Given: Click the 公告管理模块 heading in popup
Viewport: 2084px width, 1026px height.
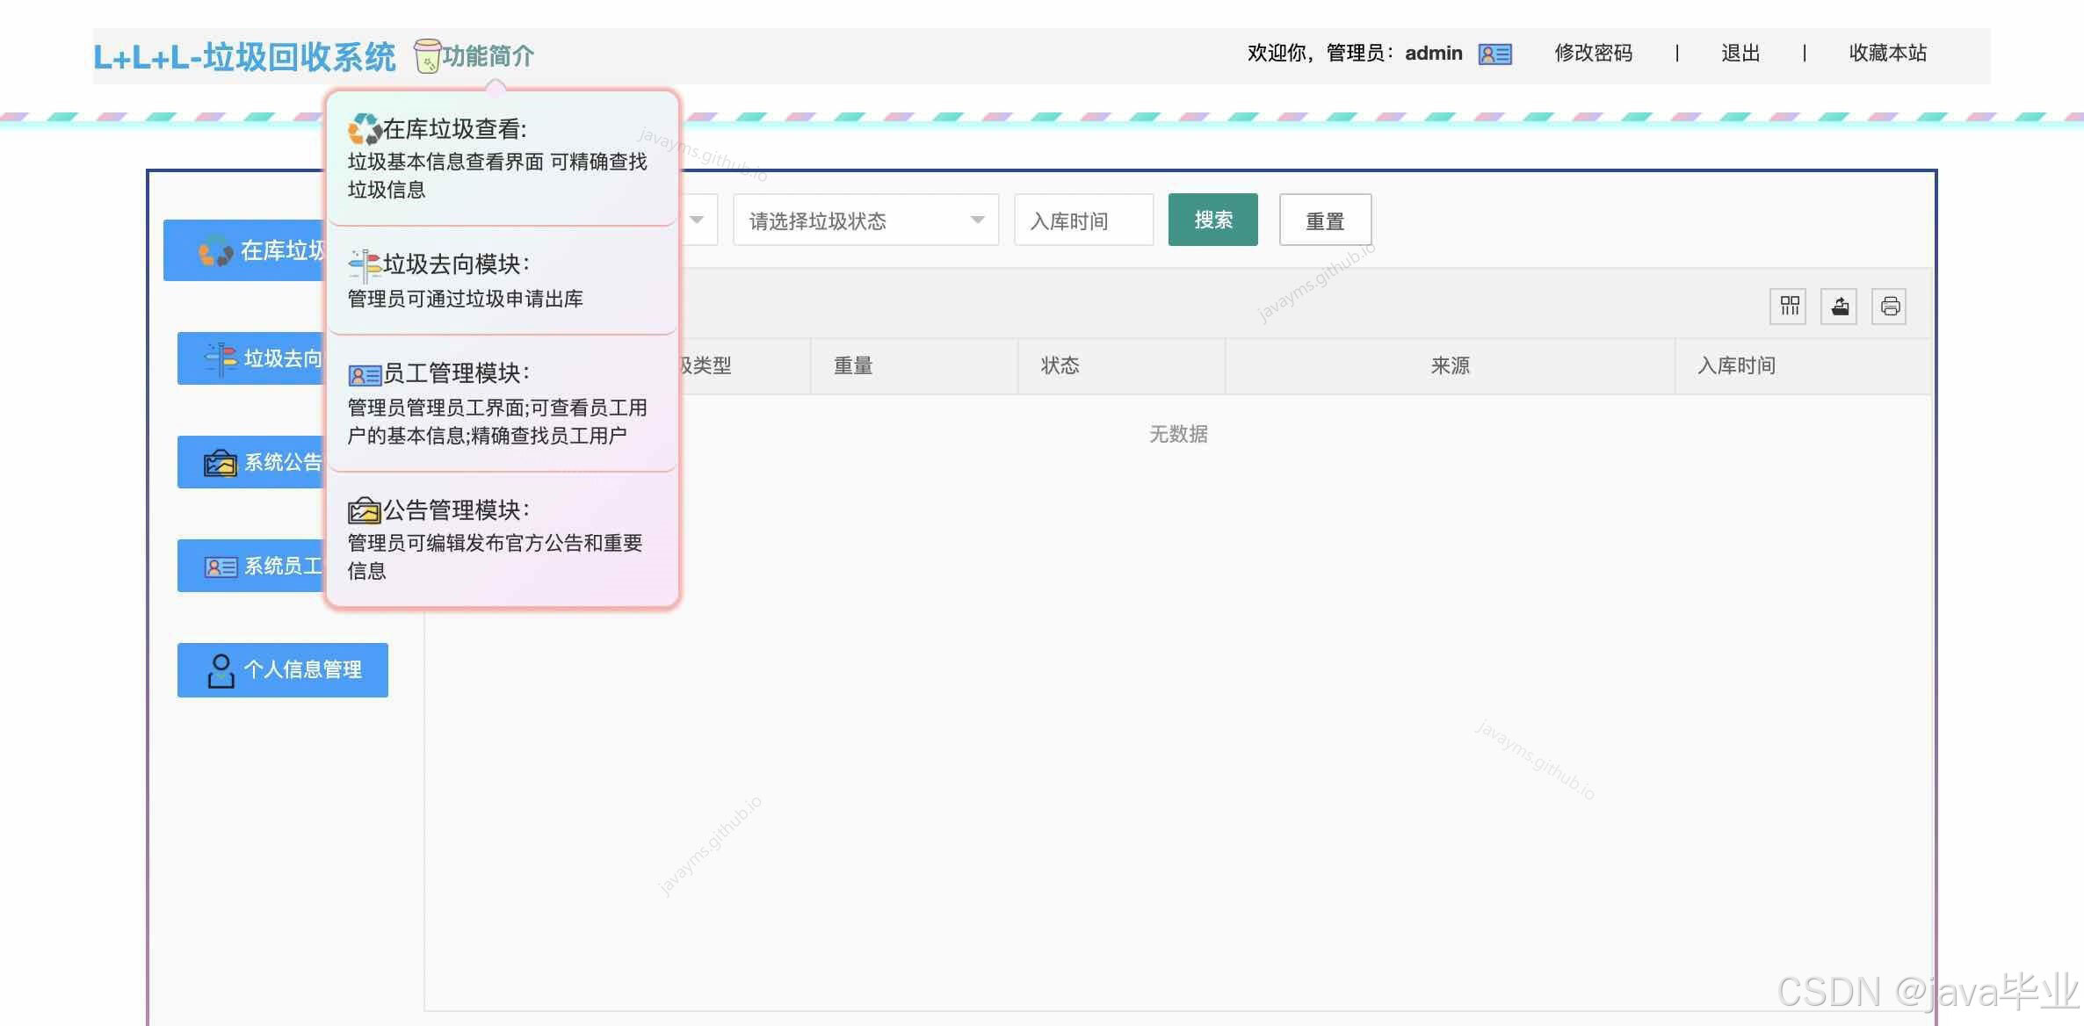Looking at the screenshot, I should coord(456,509).
